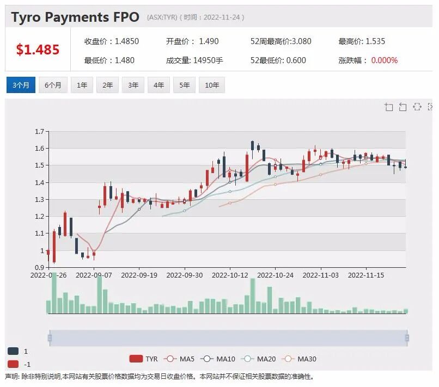Select the 3个月 time range tab

click(21, 85)
